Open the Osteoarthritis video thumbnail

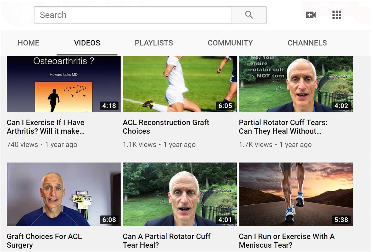pyautogui.click(x=64, y=84)
